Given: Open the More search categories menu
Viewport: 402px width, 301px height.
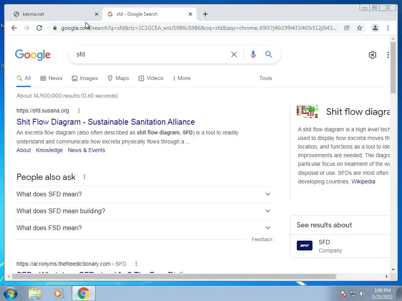Looking at the screenshot, I should point(181,78).
